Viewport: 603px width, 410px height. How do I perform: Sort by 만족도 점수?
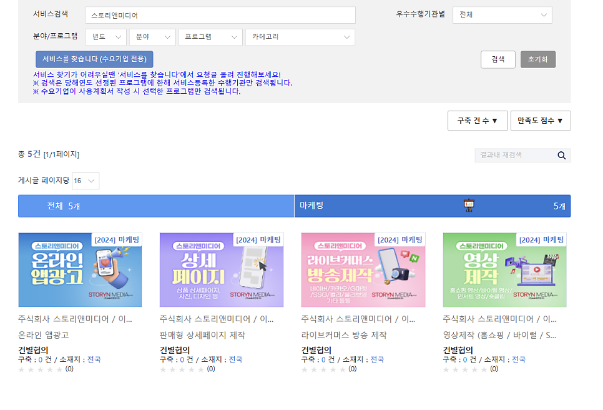[x=541, y=121]
